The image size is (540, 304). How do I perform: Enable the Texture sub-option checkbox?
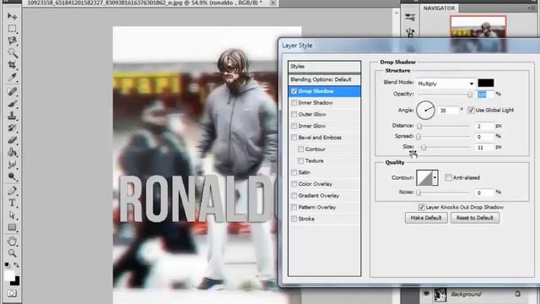tap(300, 161)
